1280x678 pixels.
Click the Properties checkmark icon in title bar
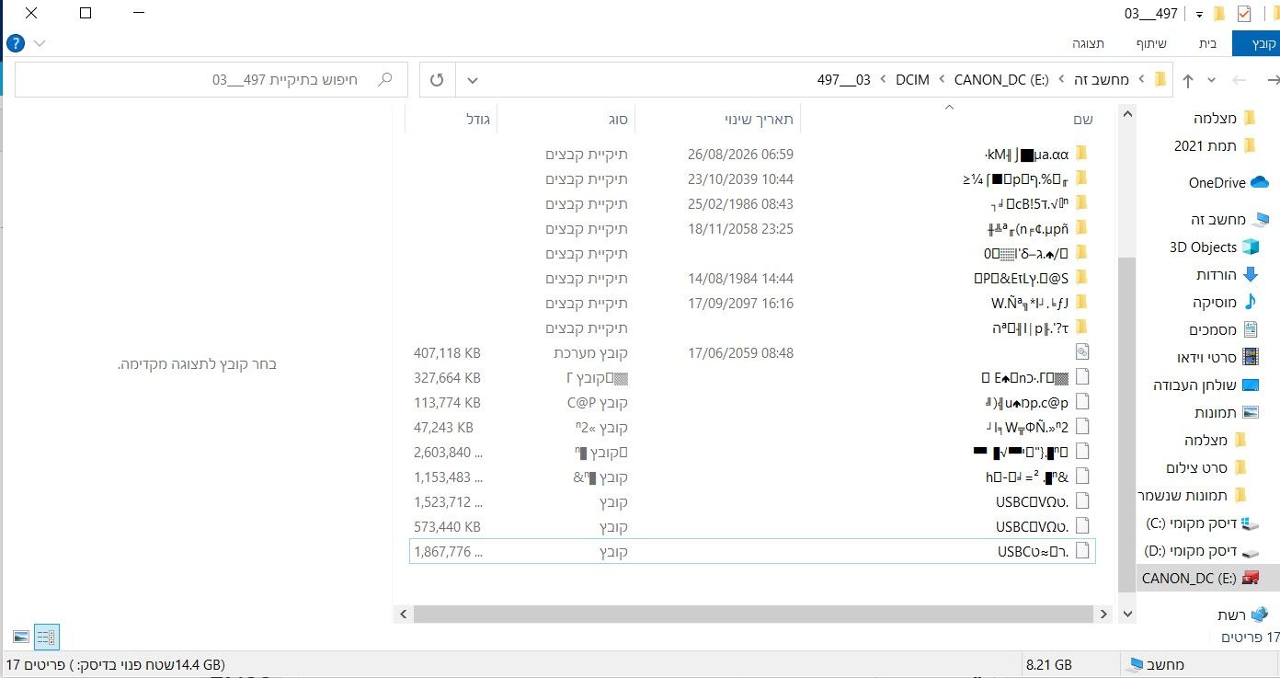1244,14
